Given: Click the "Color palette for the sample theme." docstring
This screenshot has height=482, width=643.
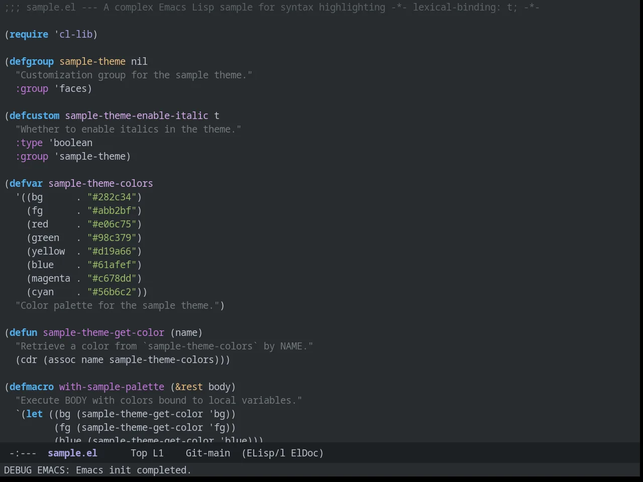Looking at the screenshot, I should pos(117,305).
